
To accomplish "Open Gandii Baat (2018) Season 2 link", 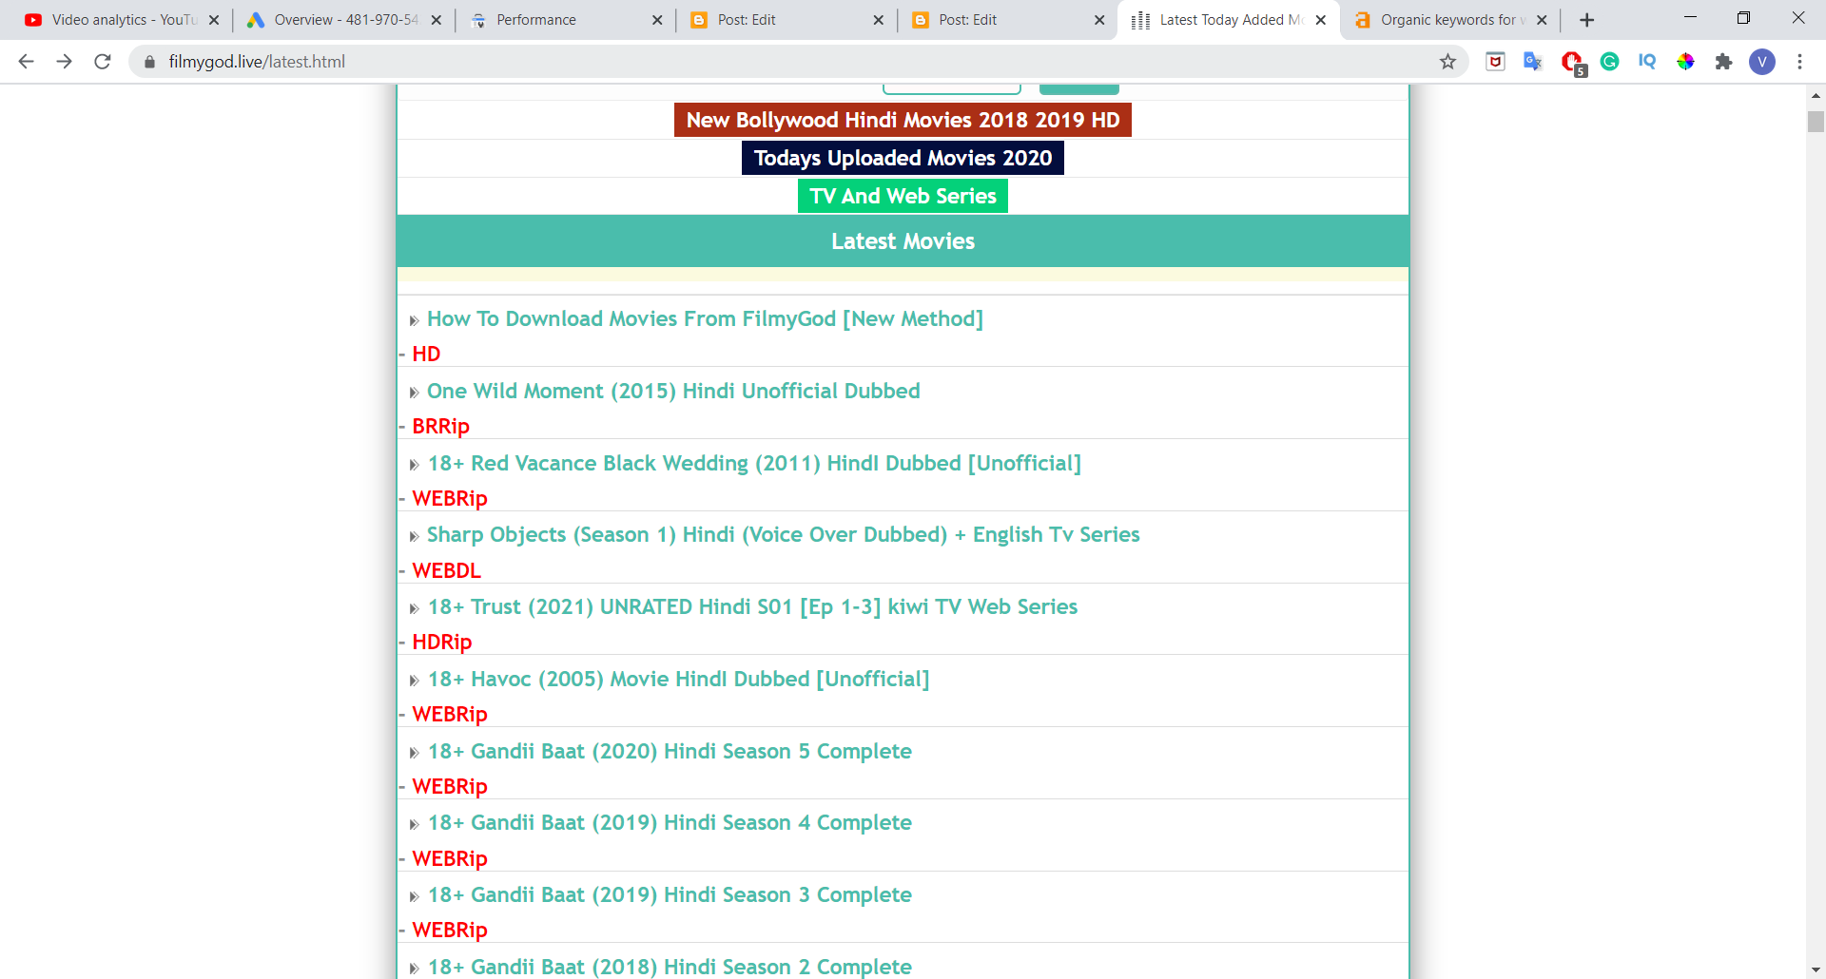I will point(670,967).
